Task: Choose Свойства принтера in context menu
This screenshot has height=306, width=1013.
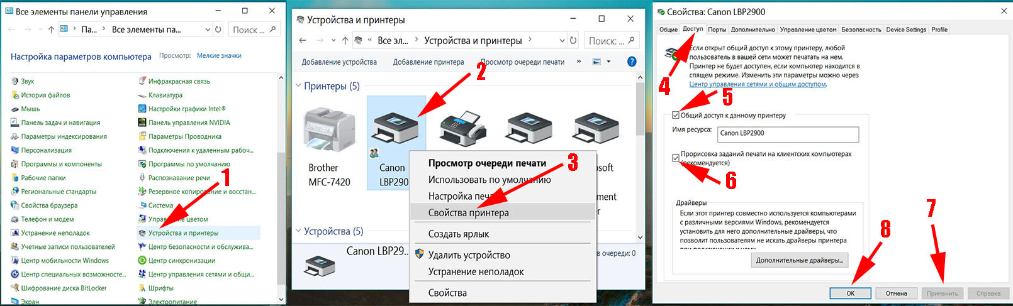Action: point(468,213)
